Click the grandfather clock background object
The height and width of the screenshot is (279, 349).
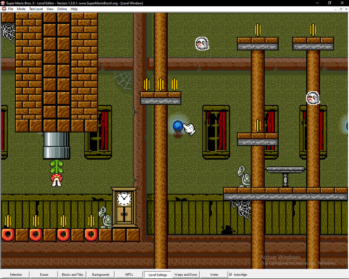tap(124, 208)
